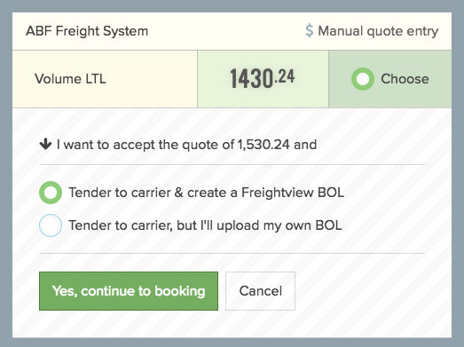This screenshot has width=464, height=347.
Task: Select Tender to carrier, upload my own BOL
Action: [x=51, y=225]
